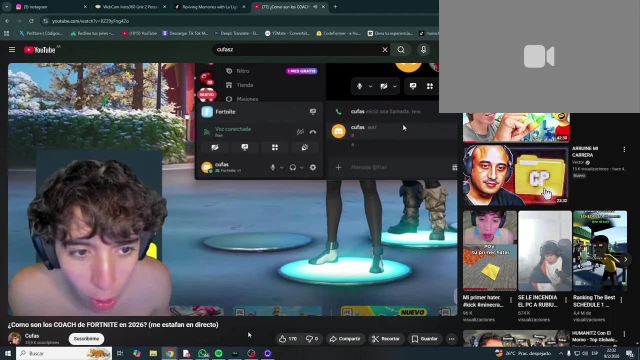Viewport: 640px width, 360px height.
Task: Open the Descargar Tik Tok bookmark
Action: pos(185,33)
